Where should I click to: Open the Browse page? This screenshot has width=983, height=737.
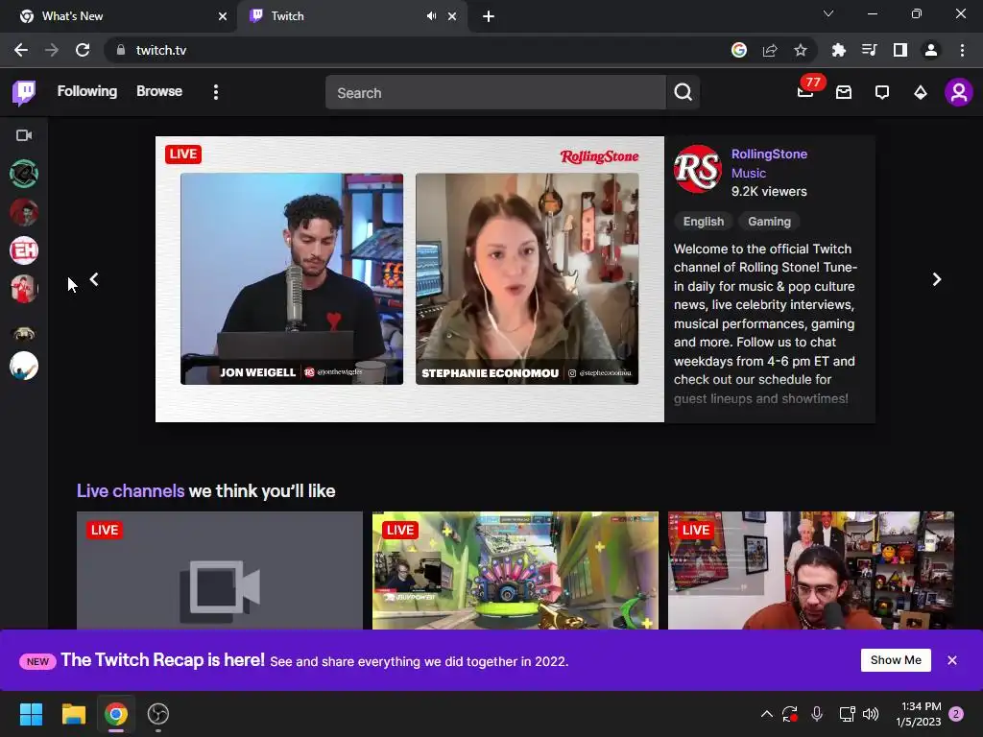pyautogui.click(x=159, y=91)
